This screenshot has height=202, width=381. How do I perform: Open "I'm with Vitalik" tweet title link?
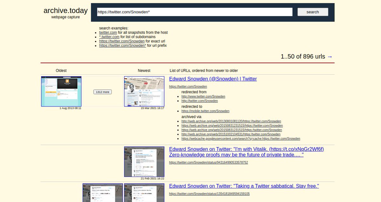pyautogui.click(x=246, y=152)
